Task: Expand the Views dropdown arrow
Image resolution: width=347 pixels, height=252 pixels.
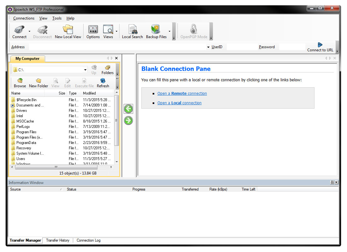Action: 116,31
